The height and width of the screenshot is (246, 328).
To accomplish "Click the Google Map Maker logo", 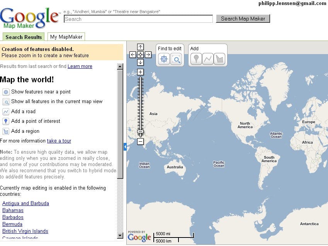I will tap(30, 18).
